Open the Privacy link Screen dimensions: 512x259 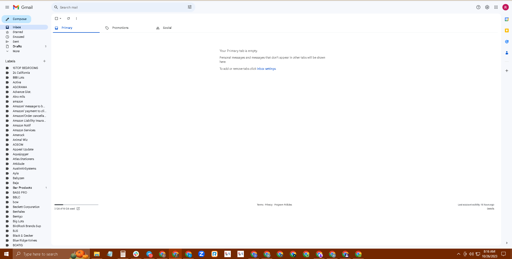tap(269, 205)
